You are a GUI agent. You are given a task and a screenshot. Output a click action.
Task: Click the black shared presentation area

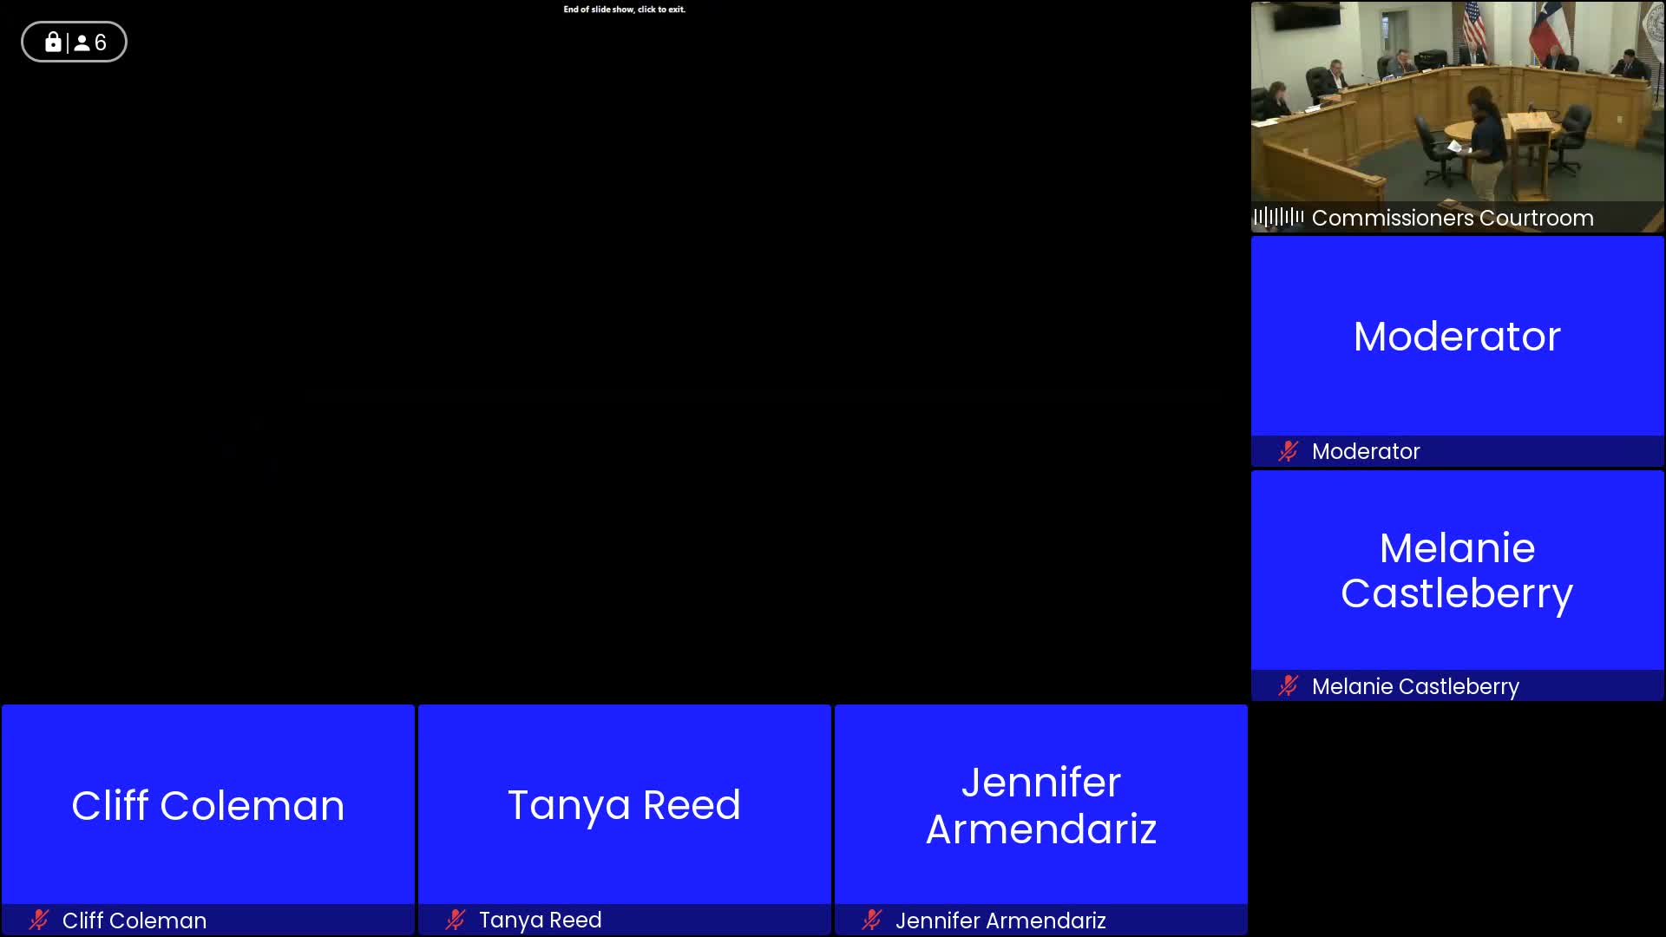[x=625, y=347]
